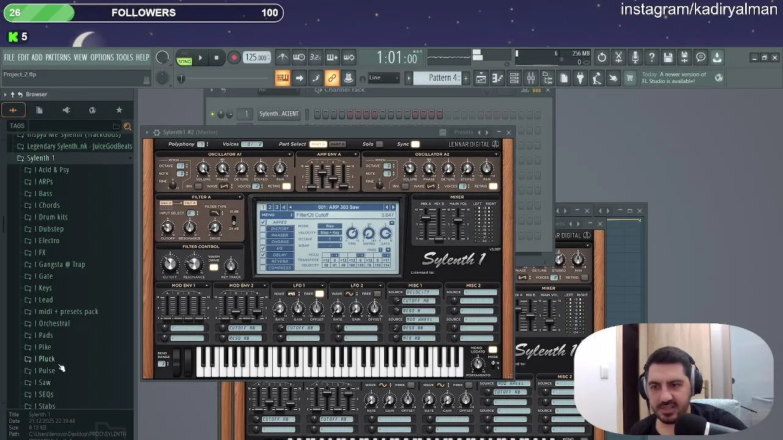
Task: Arm the record button
Action: (x=234, y=57)
